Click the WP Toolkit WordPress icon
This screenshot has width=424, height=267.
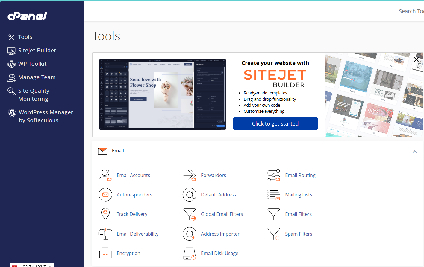click(11, 64)
